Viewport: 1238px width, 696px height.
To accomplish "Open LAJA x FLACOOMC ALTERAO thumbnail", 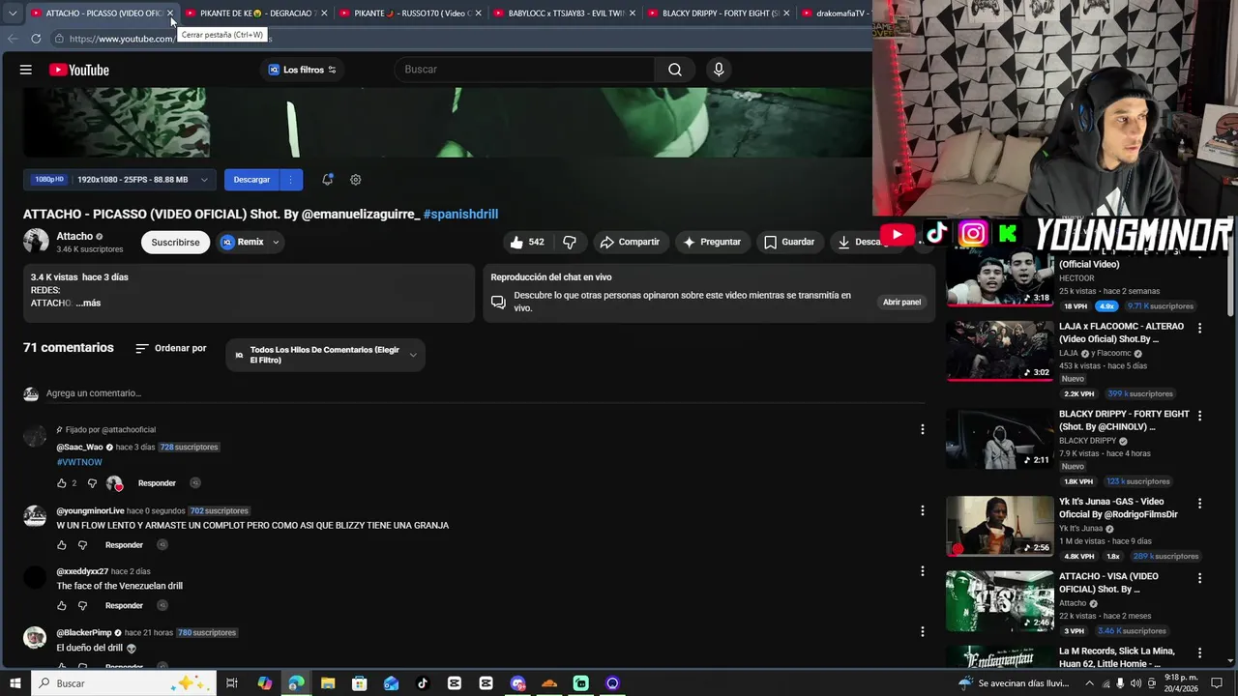I will 999,351.
